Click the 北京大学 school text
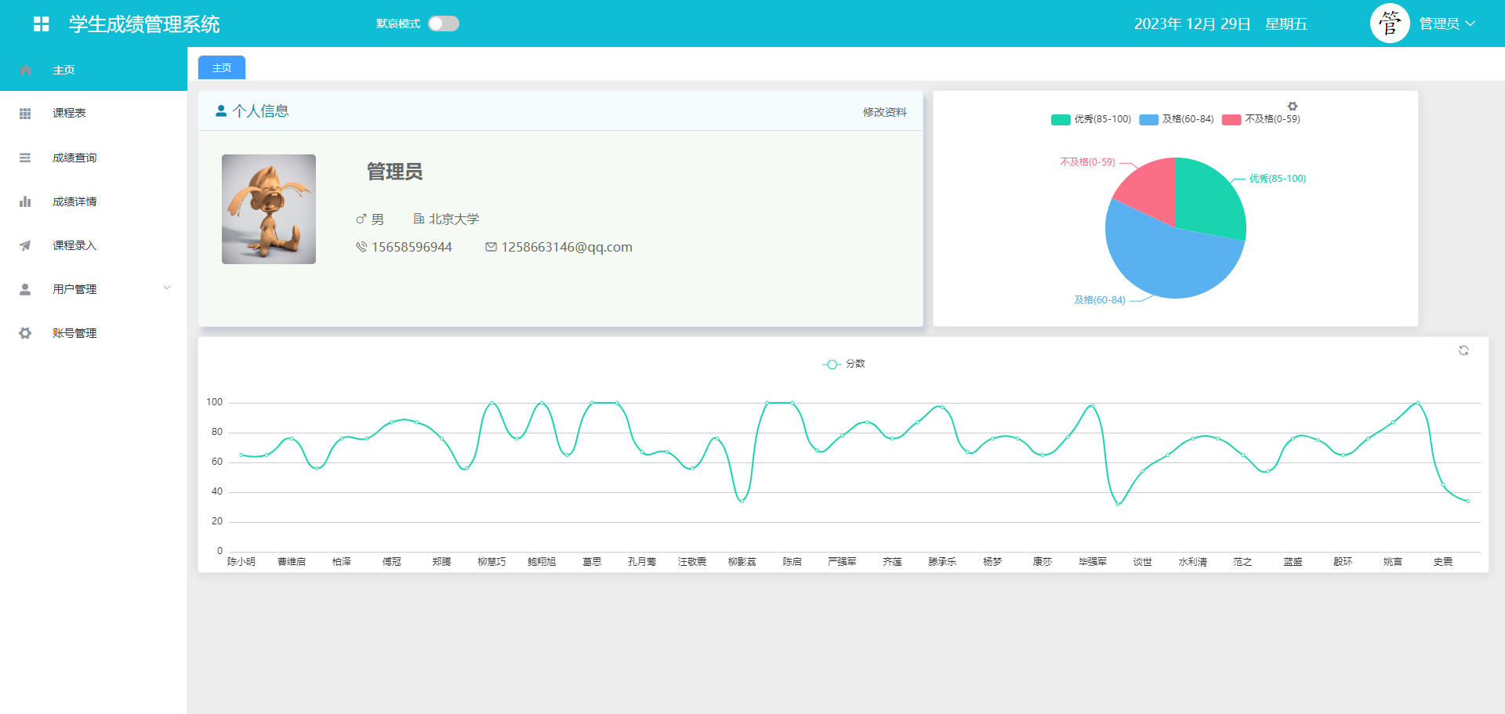1505x714 pixels. click(454, 219)
